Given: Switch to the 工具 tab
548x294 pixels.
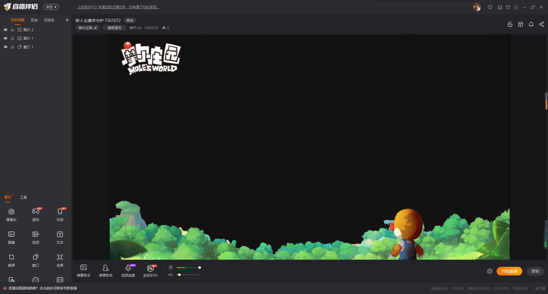Looking at the screenshot, I should (23, 197).
